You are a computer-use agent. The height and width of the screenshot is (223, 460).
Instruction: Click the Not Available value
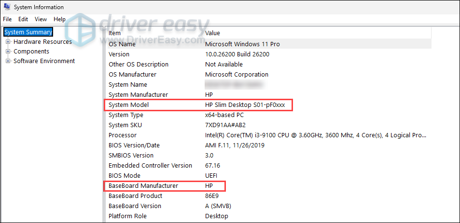pyautogui.click(x=224, y=65)
